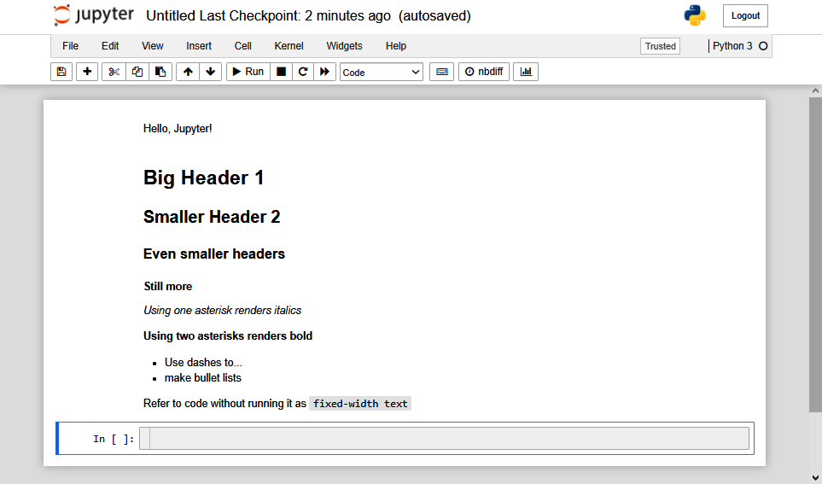Screen dimensions: 822x484
Task: Click the scrollbar down arrow
Action: pyautogui.click(x=815, y=477)
